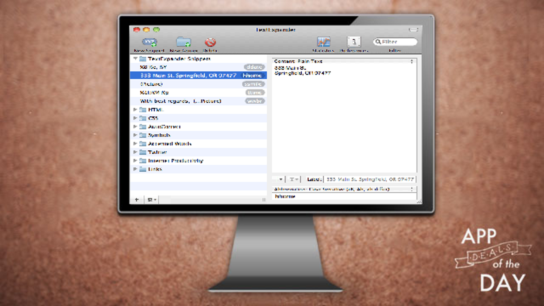Close the TextExpander window
544x306 pixels.
(137, 30)
